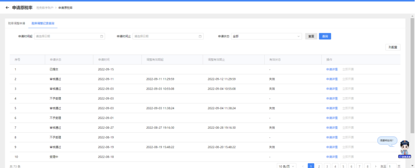The height and width of the screenshot is (168, 415).
Task: Open calendar icon in 申请时间起 field
Action: [x=101, y=36]
